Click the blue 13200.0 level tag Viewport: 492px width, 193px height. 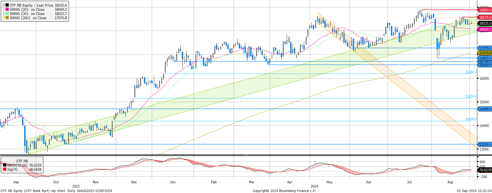point(485,144)
